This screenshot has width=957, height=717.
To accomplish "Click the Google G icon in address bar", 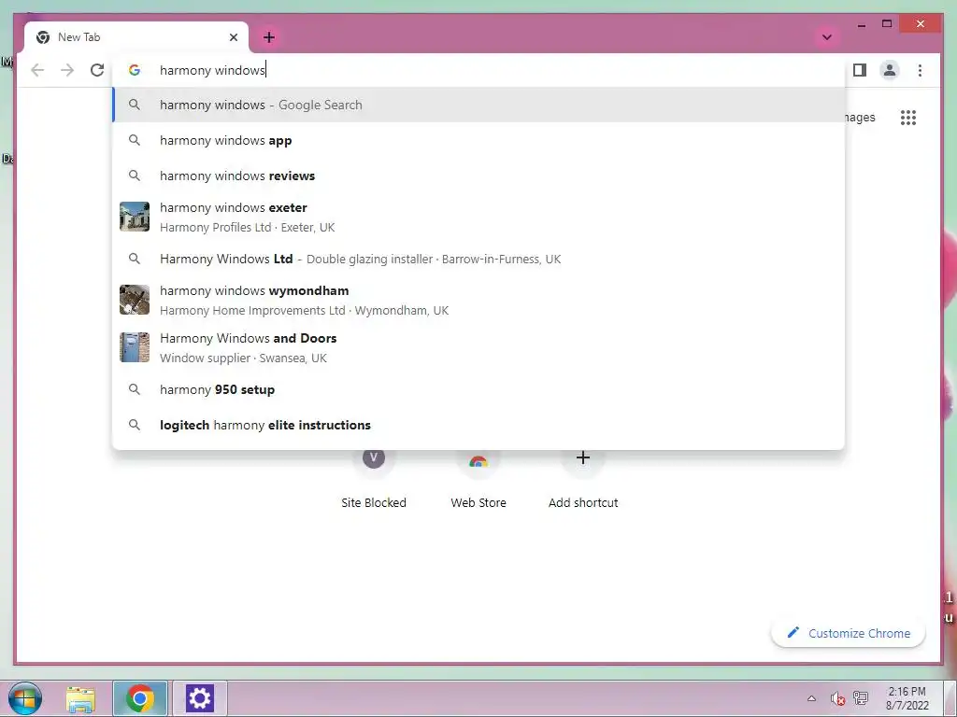I will (x=135, y=70).
